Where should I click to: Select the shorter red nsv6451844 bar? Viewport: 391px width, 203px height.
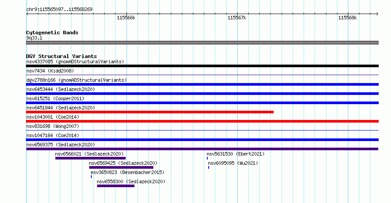[150, 112]
